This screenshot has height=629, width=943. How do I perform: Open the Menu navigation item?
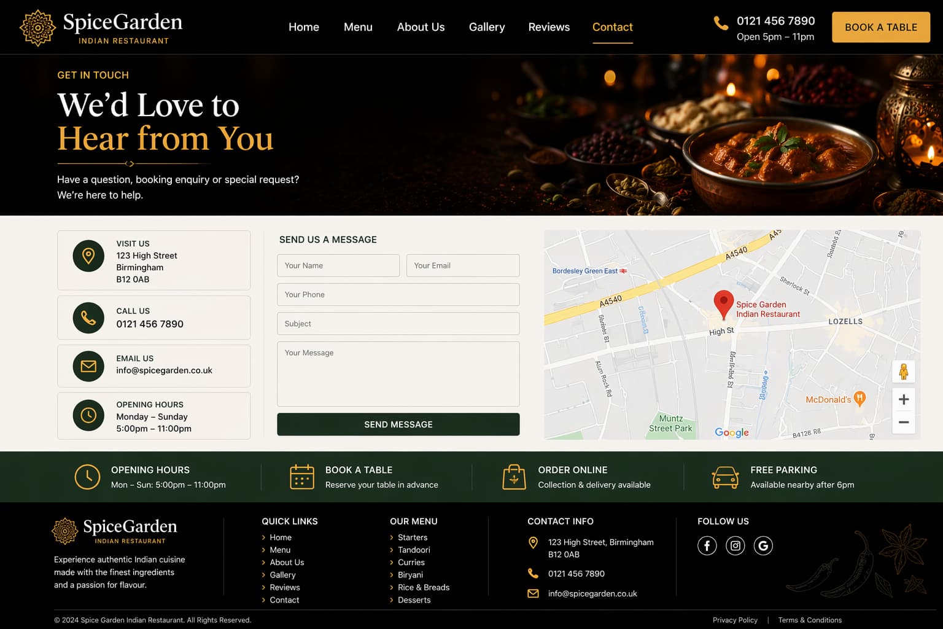[358, 27]
